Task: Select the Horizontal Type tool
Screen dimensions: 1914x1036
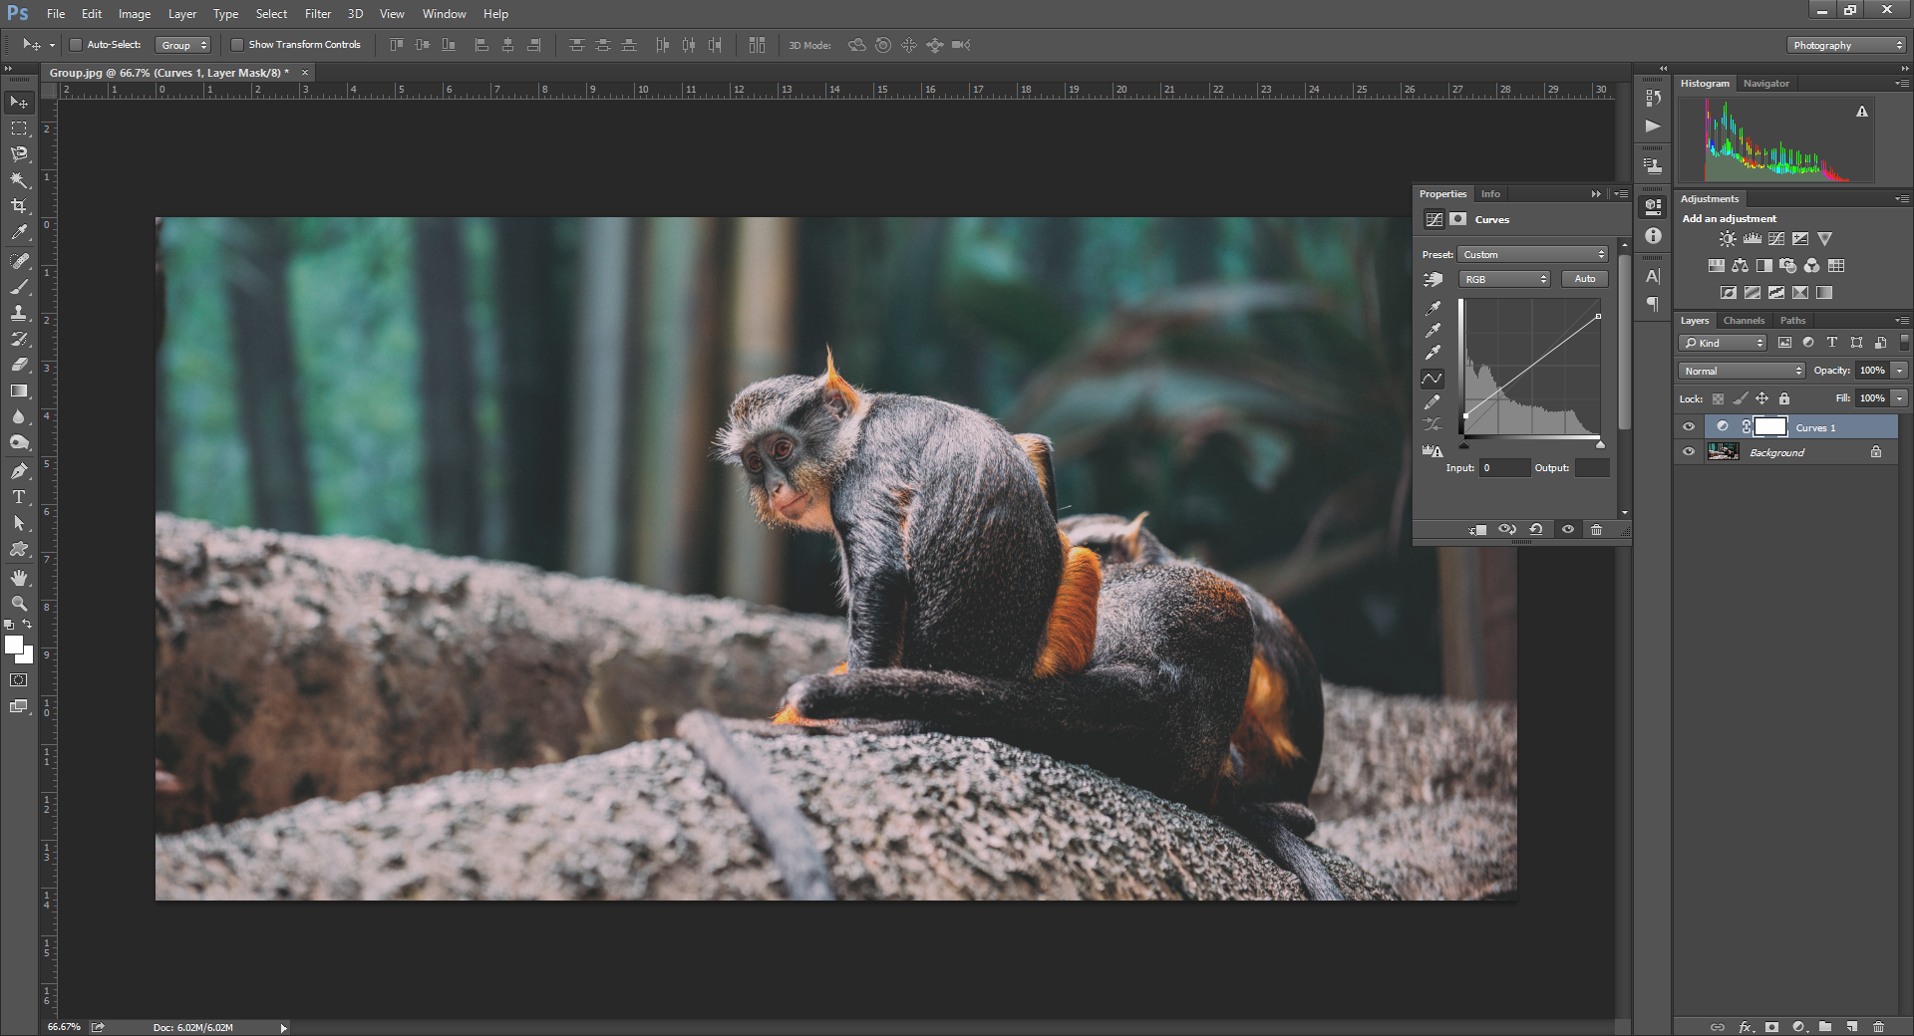Action: (x=19, y=497)
